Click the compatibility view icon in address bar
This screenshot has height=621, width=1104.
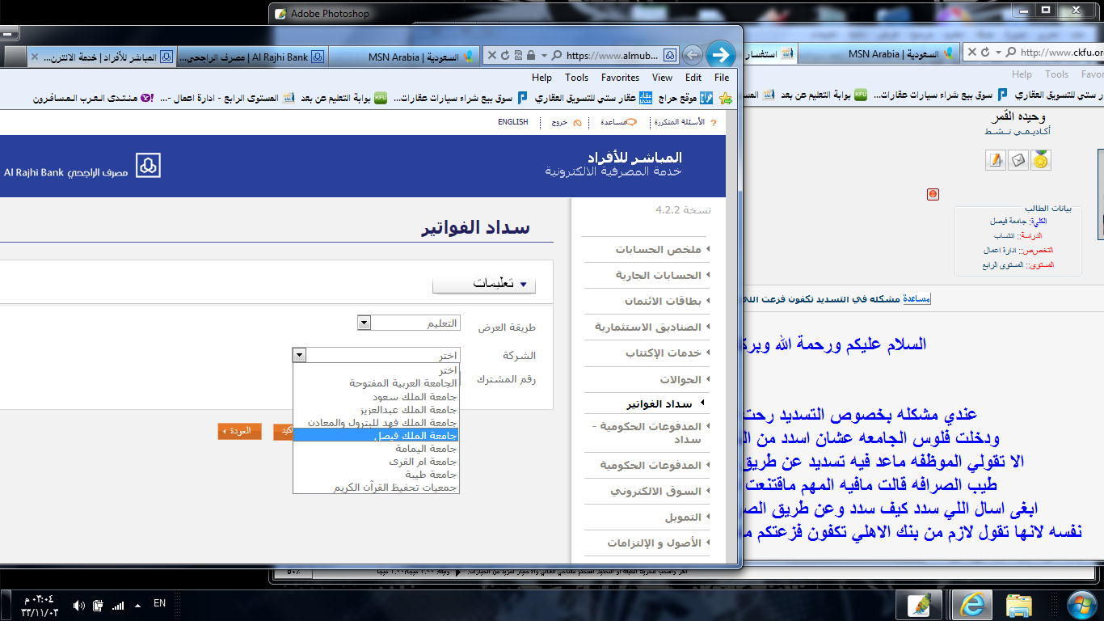pyautogui.click(x=518, y=55)
